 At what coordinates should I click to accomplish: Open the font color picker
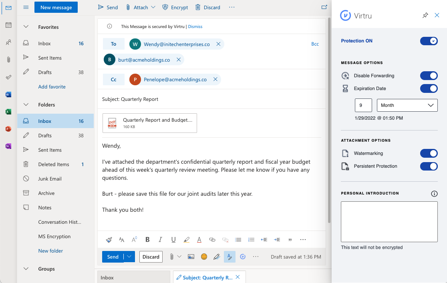click(199, 239)
